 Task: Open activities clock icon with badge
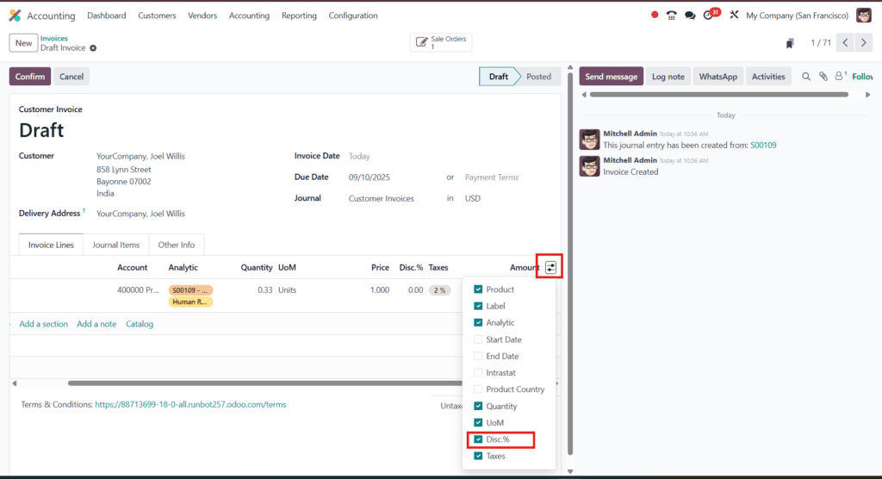coord(710,16)
